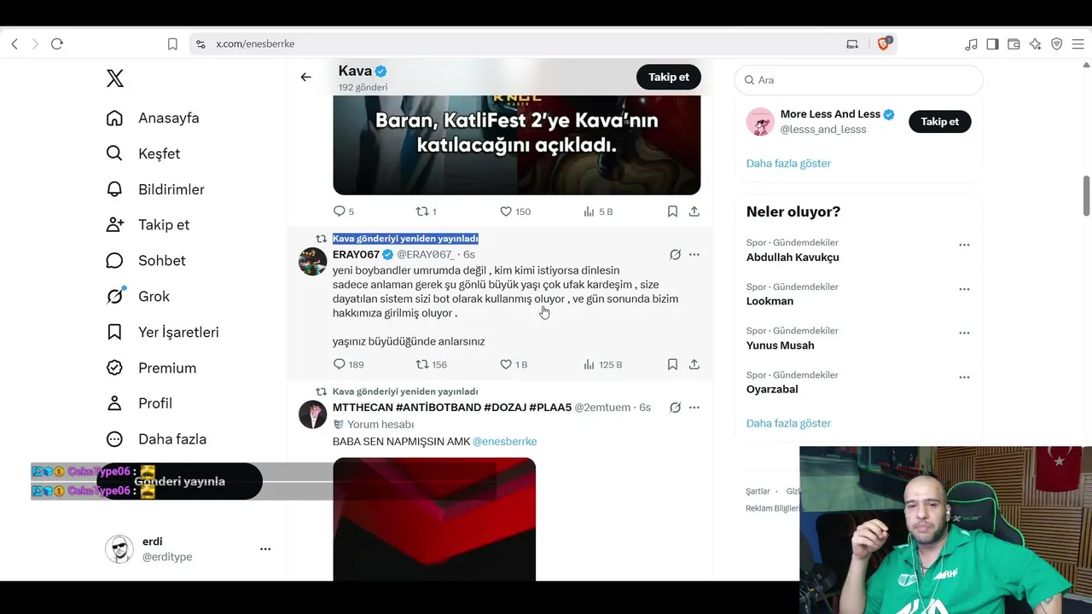This screenshot has height=614, width=1092.
Task: Bookmark the KatliFest post
Action: pos(672,211)
